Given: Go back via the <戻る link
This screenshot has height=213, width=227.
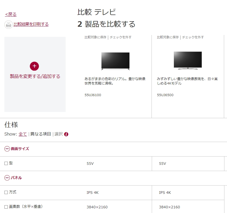Looking at the screenshot, I should pos(11,14).
